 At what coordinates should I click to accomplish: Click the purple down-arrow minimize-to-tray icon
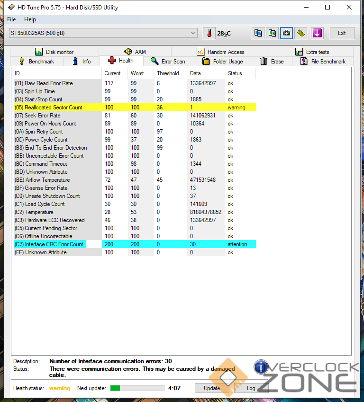[317, 33]
